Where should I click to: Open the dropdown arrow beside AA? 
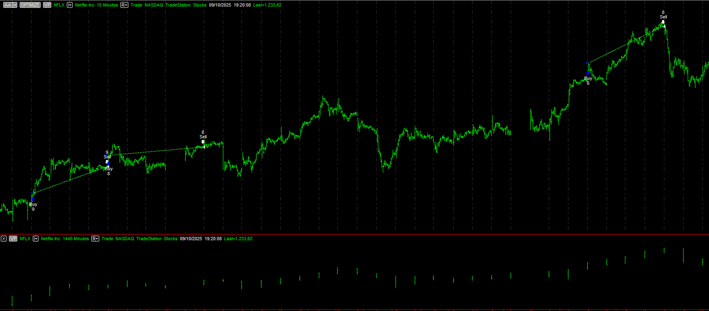point(15,5)
